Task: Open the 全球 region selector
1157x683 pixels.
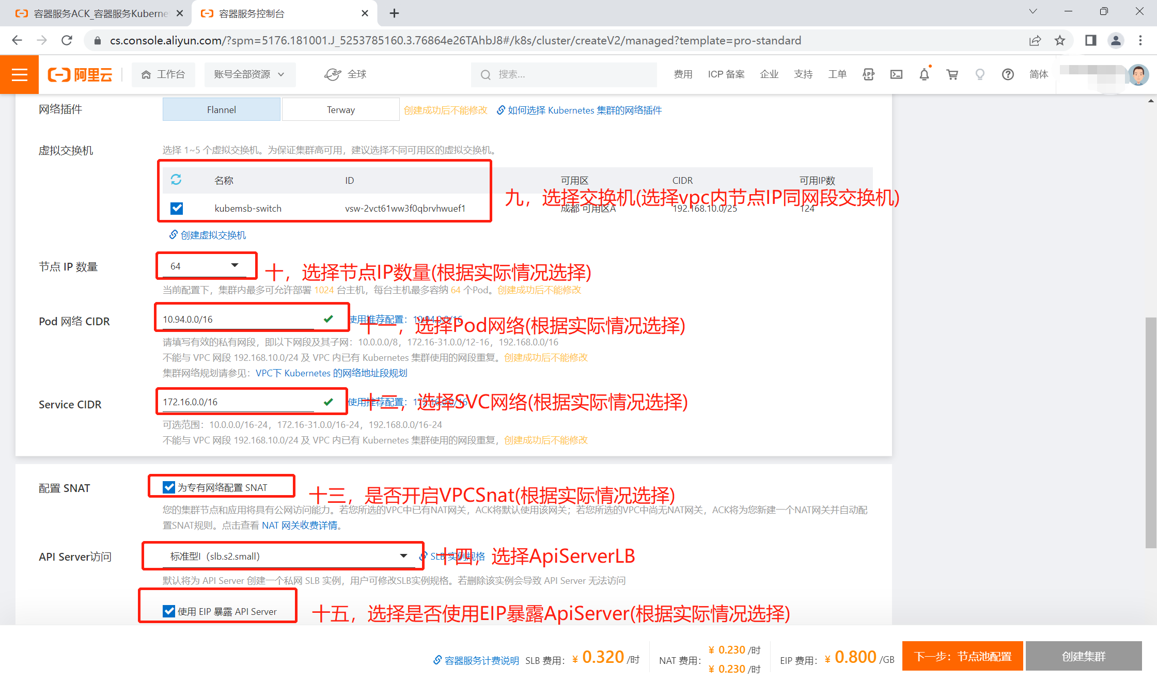Action: [x=346, y=75]
